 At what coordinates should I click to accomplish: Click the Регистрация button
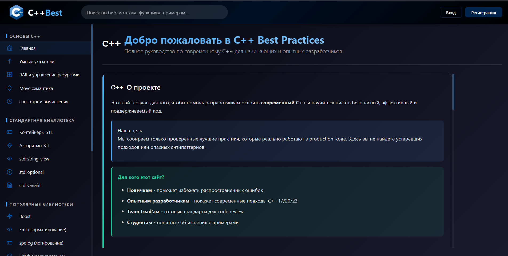point(483,13)
